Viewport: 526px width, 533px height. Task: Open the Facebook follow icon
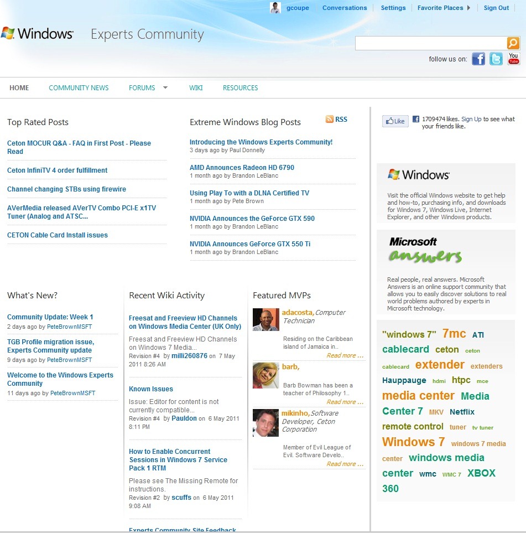tap(478, 59)
